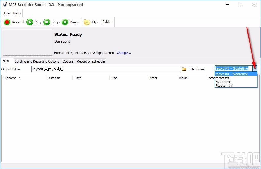This screenshot has width=261, height=169.
Task: Sort list by Filename column header
Action: click(x=24, y=78)
